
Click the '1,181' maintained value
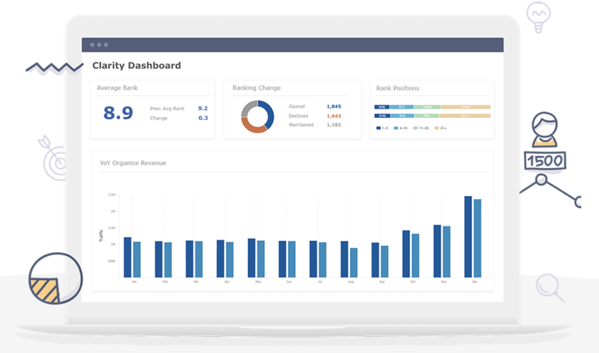pos(334,125)
